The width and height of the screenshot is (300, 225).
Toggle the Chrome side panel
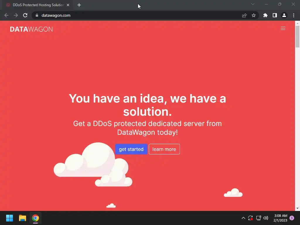[x=275, y=15]
